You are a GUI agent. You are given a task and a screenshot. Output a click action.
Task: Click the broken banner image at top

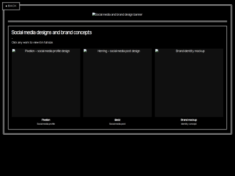(117, 14)
